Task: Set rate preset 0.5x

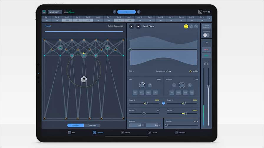Action: tap(142, 93)
